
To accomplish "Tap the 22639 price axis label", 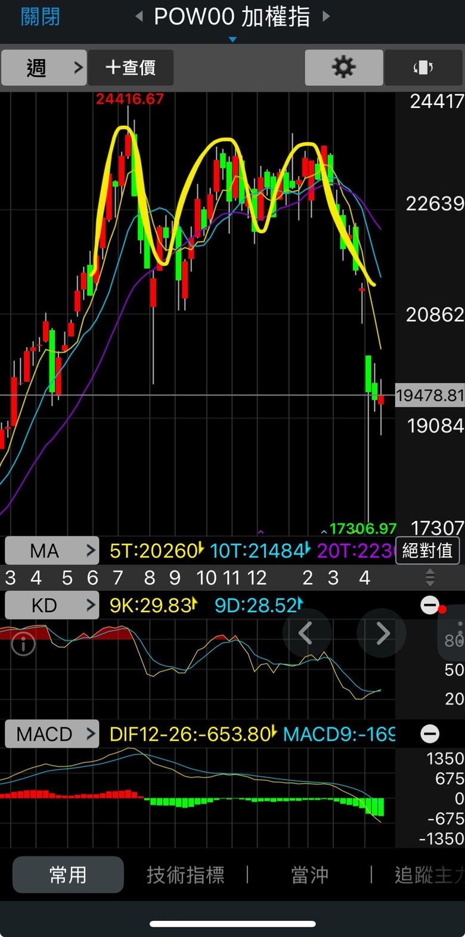I will point(435,204).
